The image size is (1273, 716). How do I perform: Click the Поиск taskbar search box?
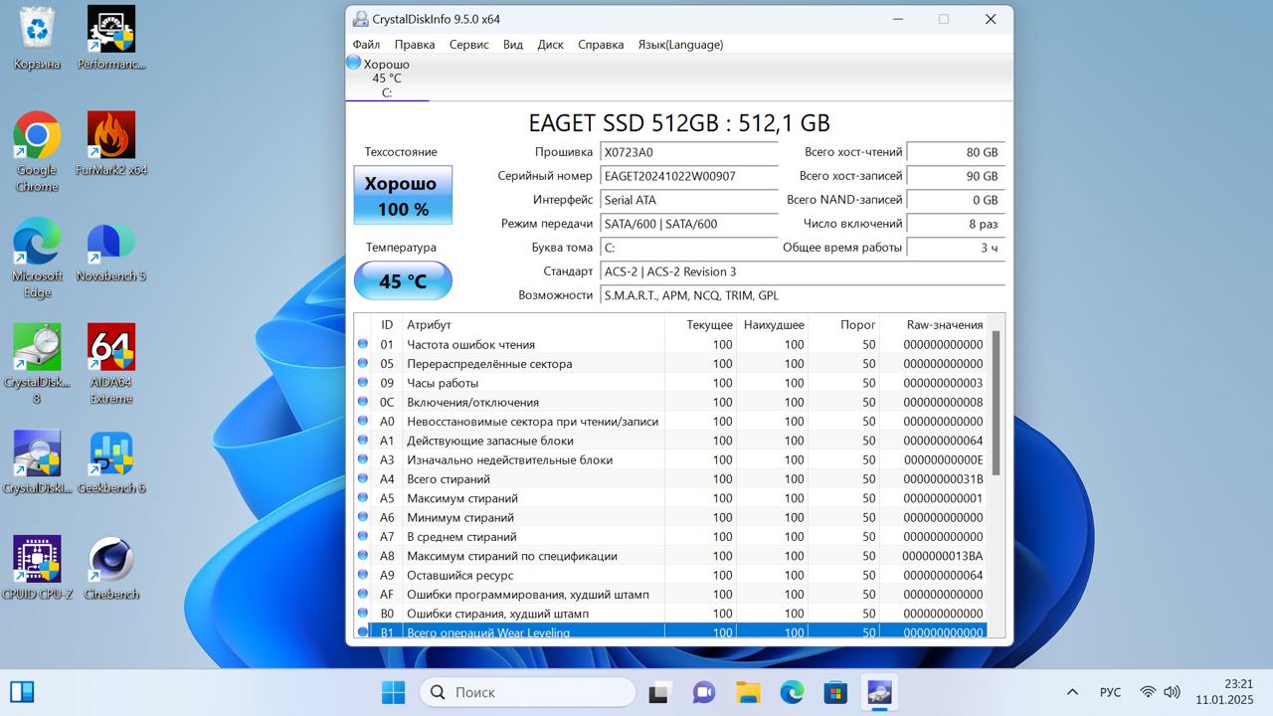click(527, 692)
